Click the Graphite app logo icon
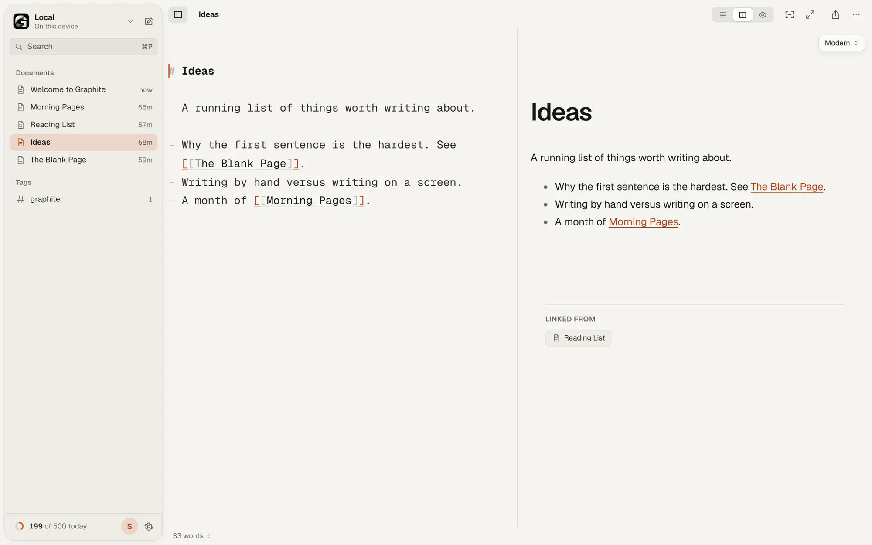 21,21
